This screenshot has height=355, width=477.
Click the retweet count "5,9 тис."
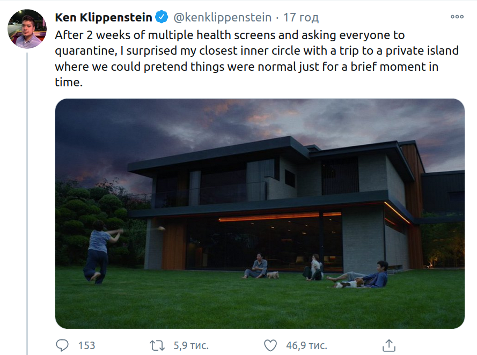[190, 345]
